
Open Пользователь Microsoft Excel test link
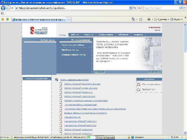pos(80,125)
